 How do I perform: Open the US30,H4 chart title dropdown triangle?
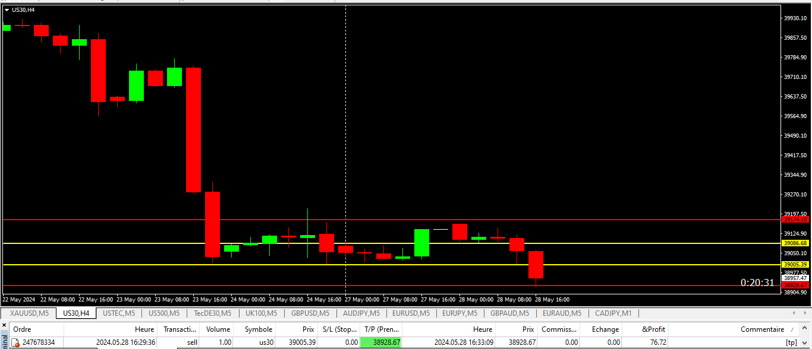click(x=7, y=9)
